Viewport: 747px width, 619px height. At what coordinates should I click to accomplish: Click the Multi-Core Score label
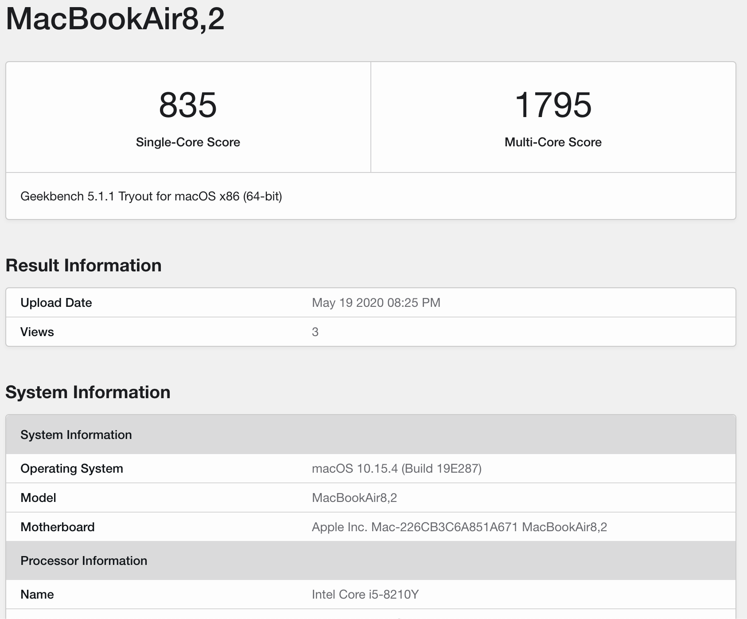(x=553, y=142)
